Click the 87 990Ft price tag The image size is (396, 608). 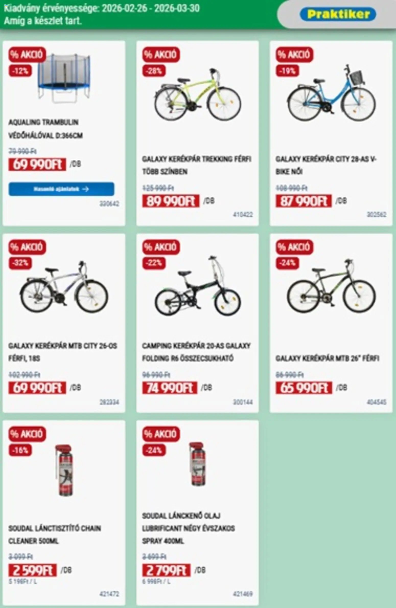(x=304, y=201)
